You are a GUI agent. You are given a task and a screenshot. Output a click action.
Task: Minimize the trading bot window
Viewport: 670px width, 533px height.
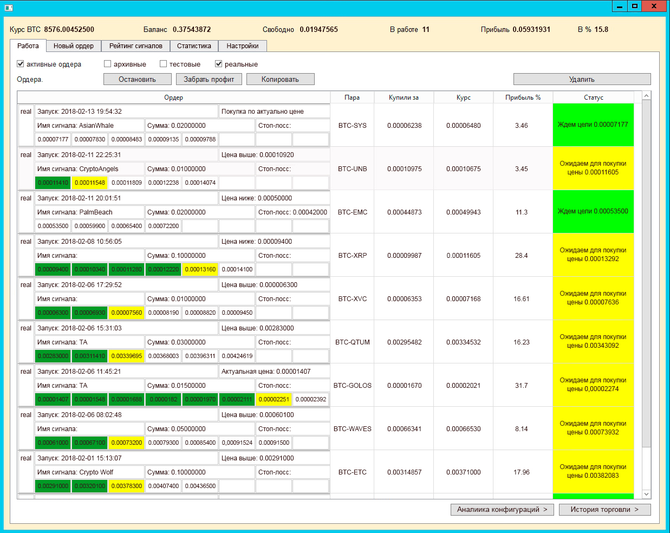click(620, 6)
